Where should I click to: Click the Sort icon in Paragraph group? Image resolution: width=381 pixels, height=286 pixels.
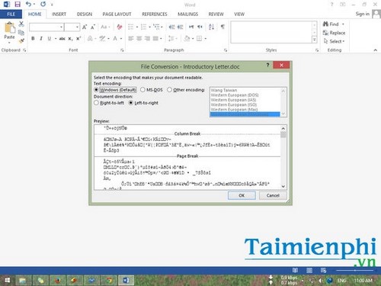211,27
